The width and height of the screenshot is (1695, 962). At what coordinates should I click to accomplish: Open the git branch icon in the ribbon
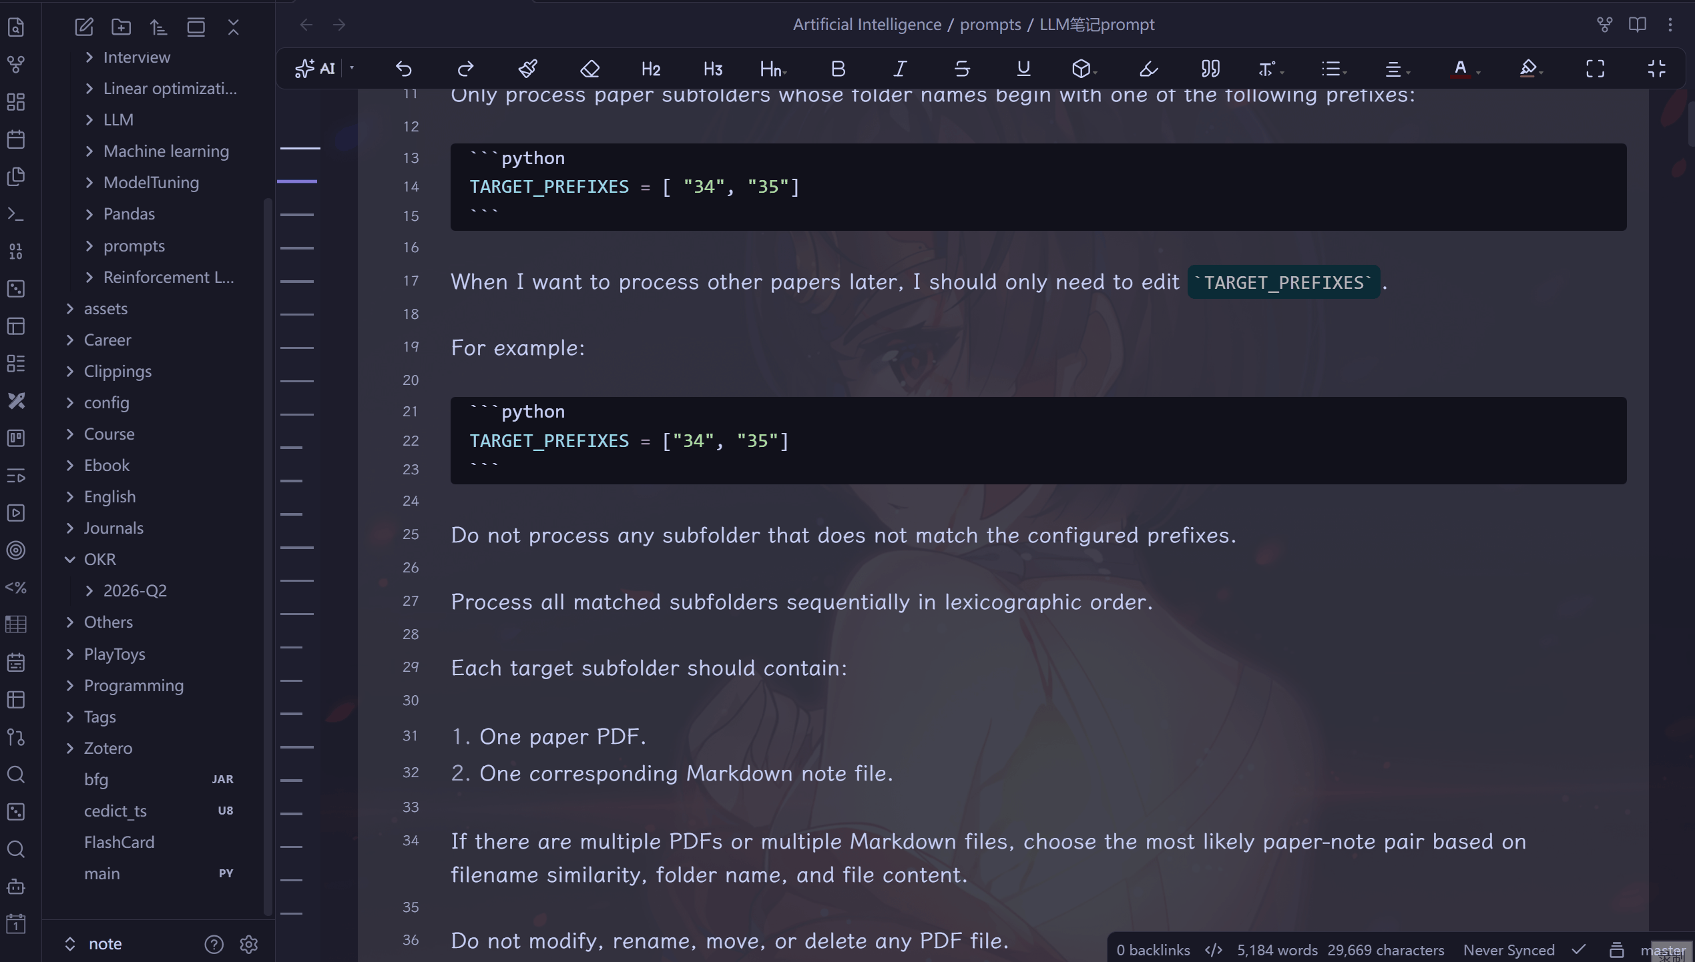[x=16, y=737]
